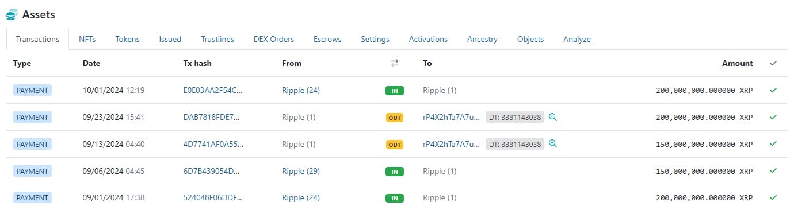The width and height of the screenshot is (794, 210).
Task: Open transaction hash E0E03AA2F54C link
Action: coord(213,90)
